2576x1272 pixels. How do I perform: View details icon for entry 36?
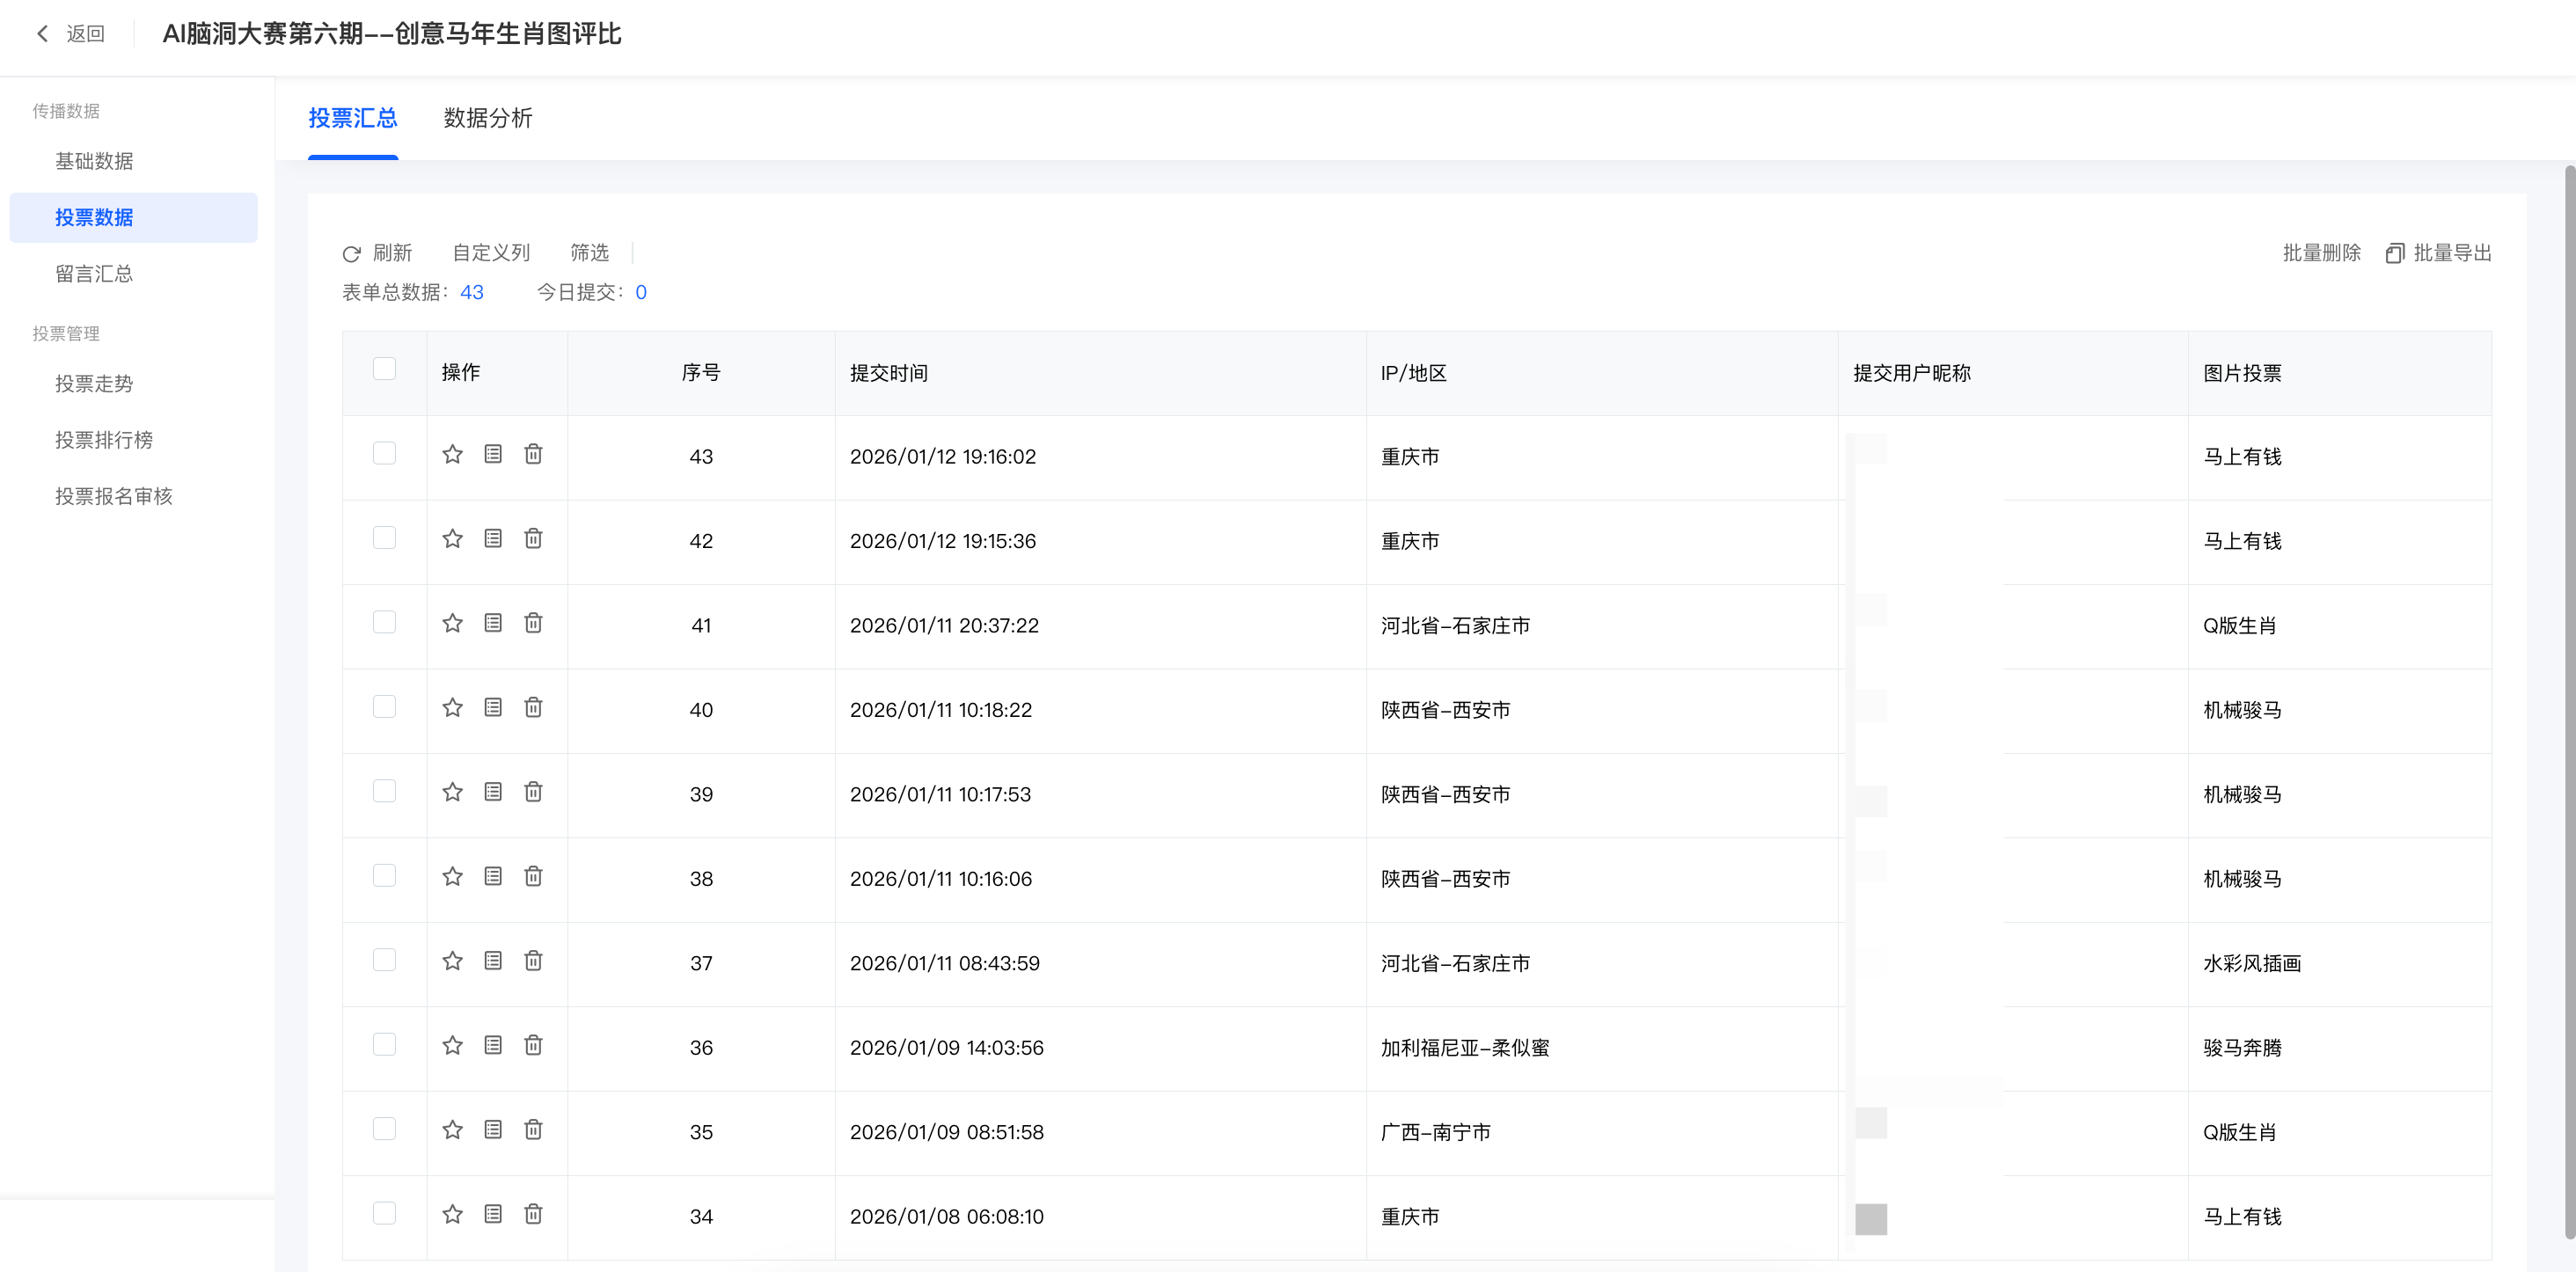493,1045
